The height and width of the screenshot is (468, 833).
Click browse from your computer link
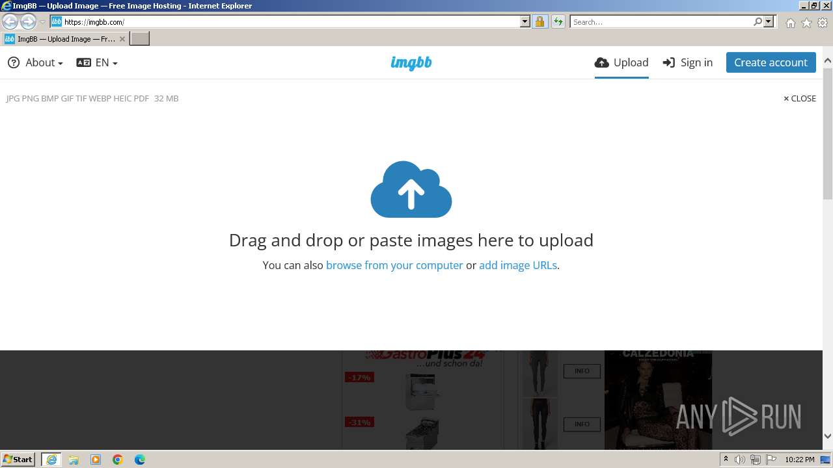tap(394, 265)
